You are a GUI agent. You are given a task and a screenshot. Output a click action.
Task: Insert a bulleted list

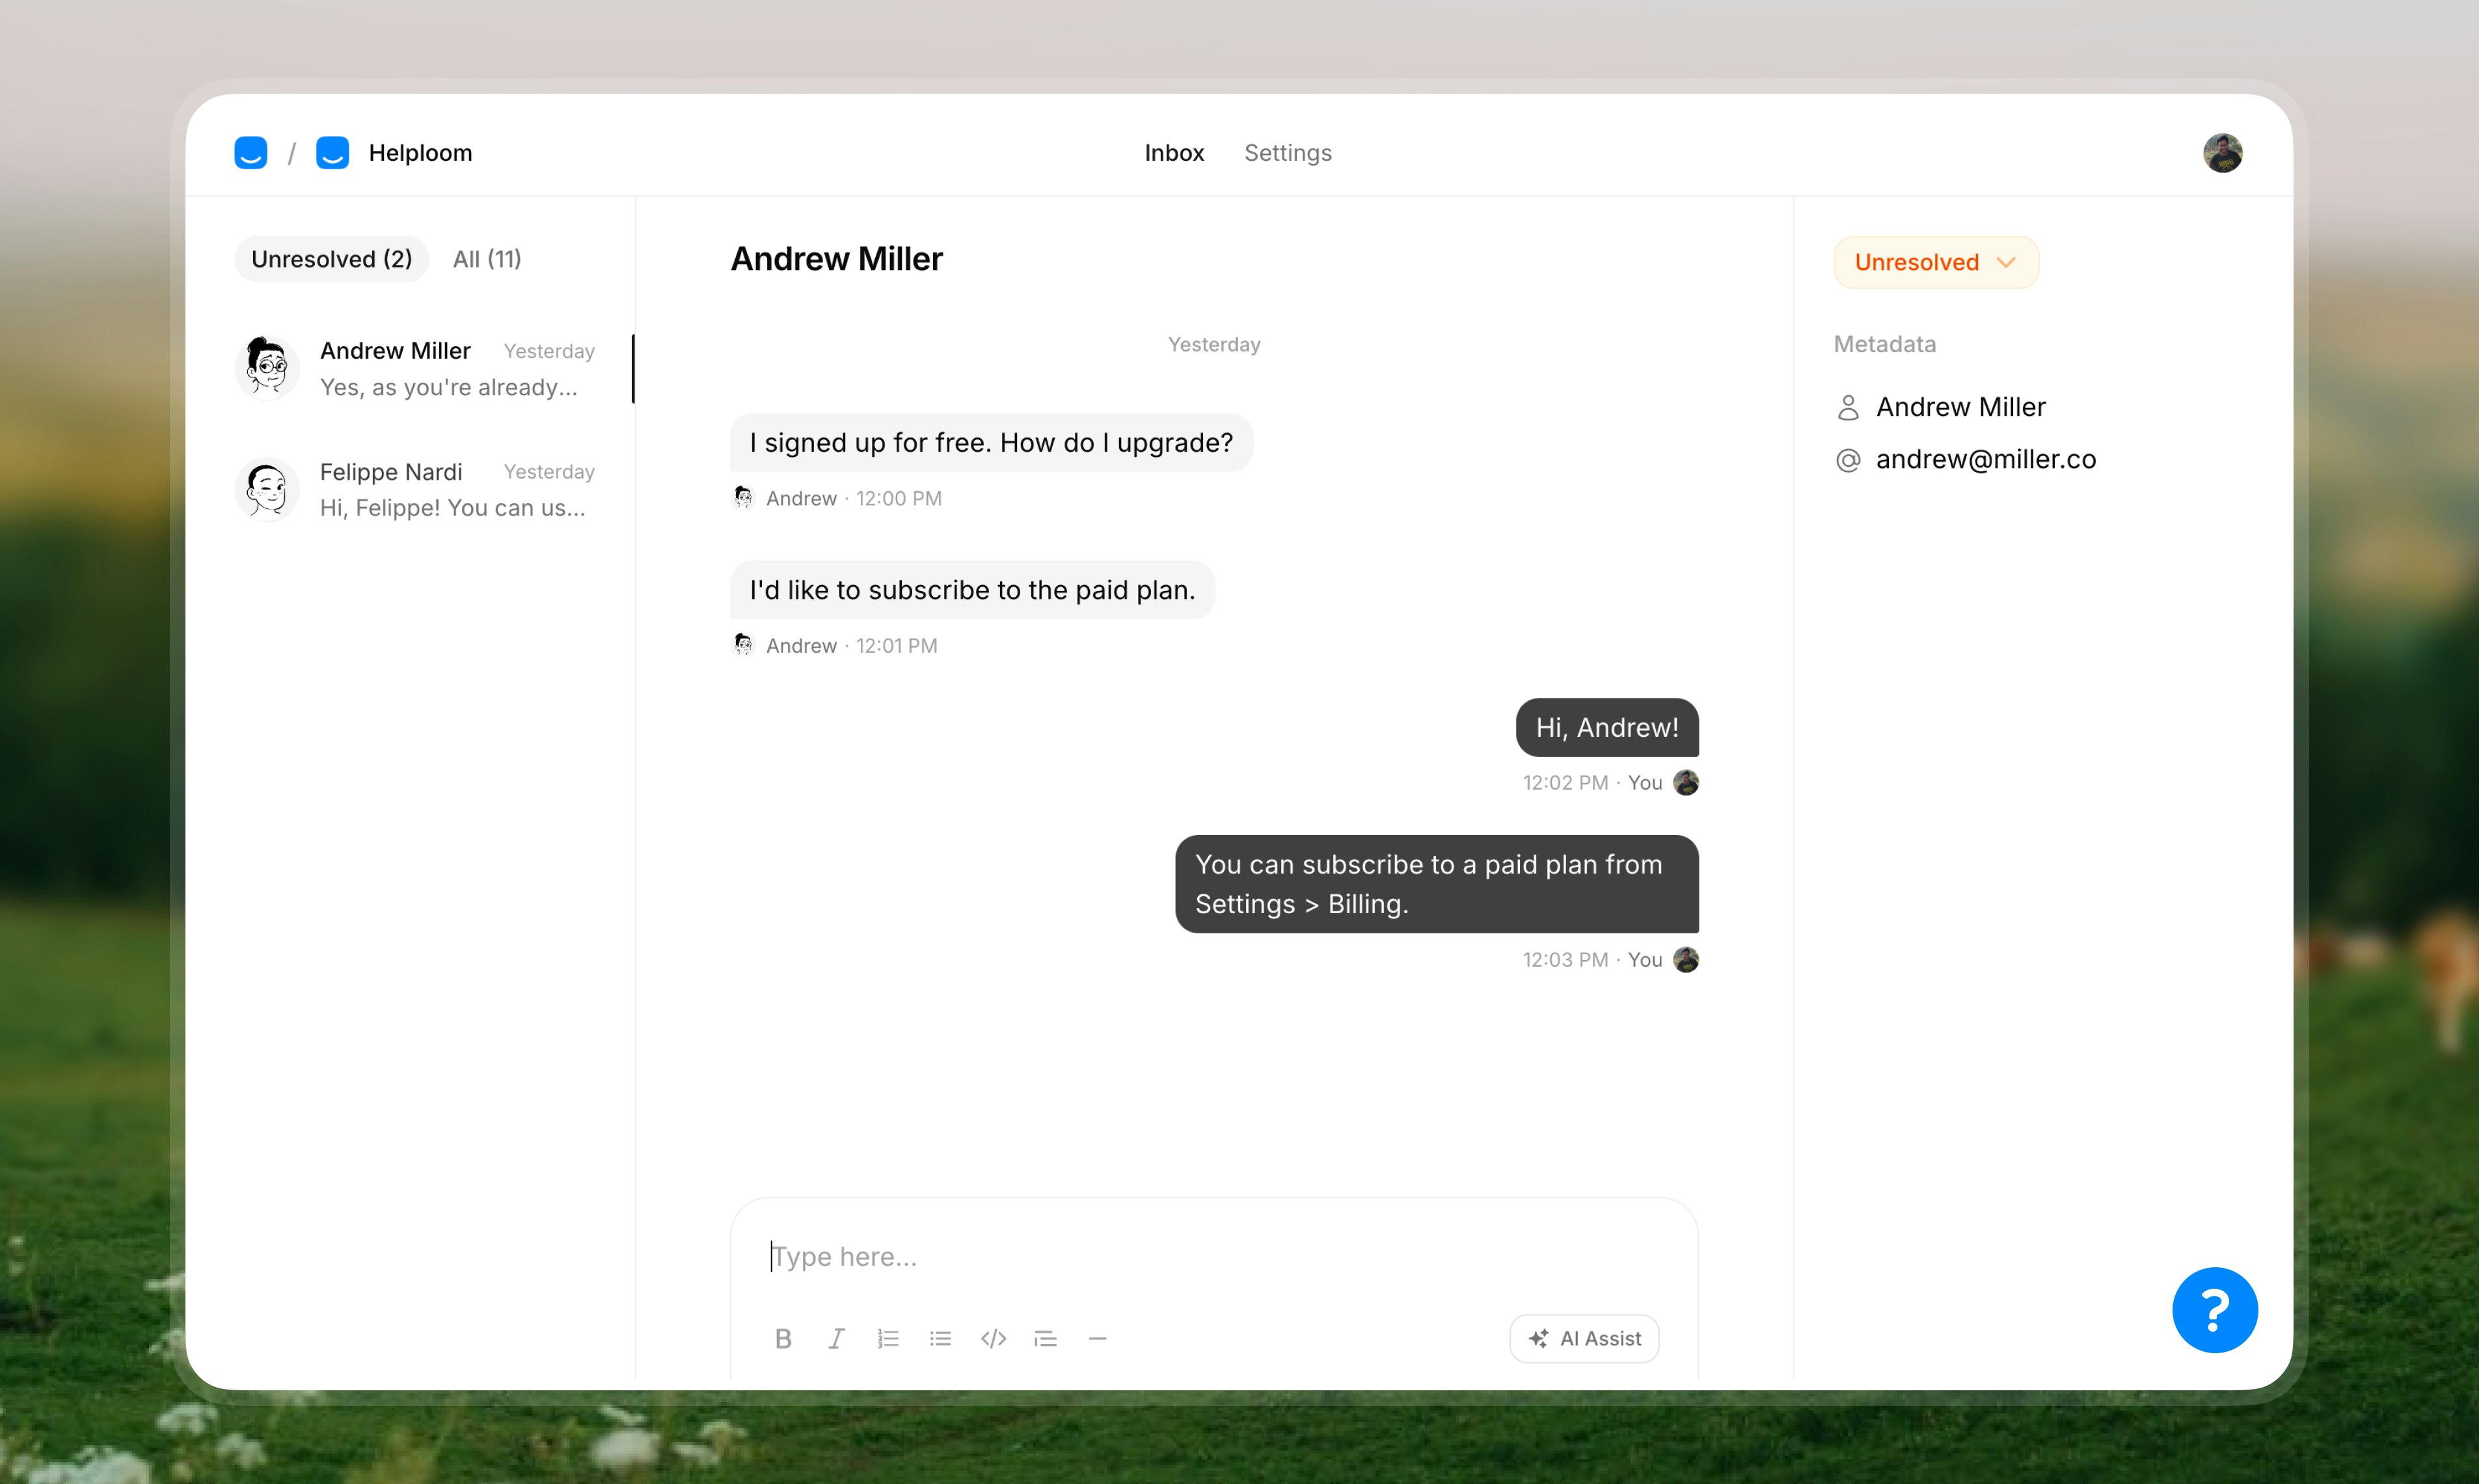[x=940, y=1338]
